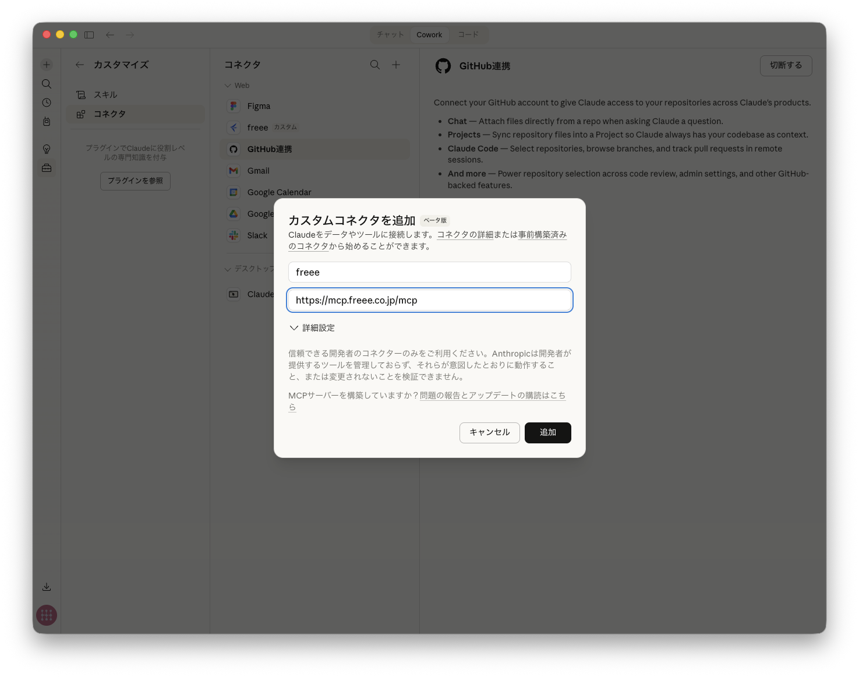Select Figma row text
This screenshot has width=859, height=677.
click(259, 106)
